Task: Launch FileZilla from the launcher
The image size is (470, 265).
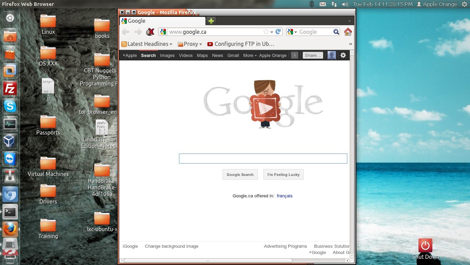Action: tap(10, 89)
